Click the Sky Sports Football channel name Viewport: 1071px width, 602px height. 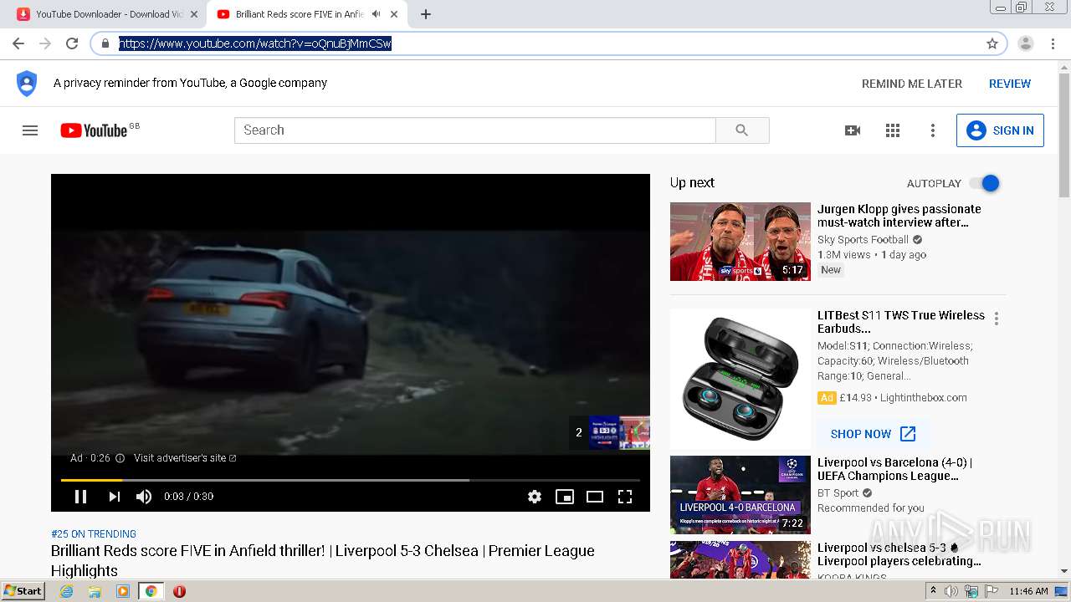[863, 240]
